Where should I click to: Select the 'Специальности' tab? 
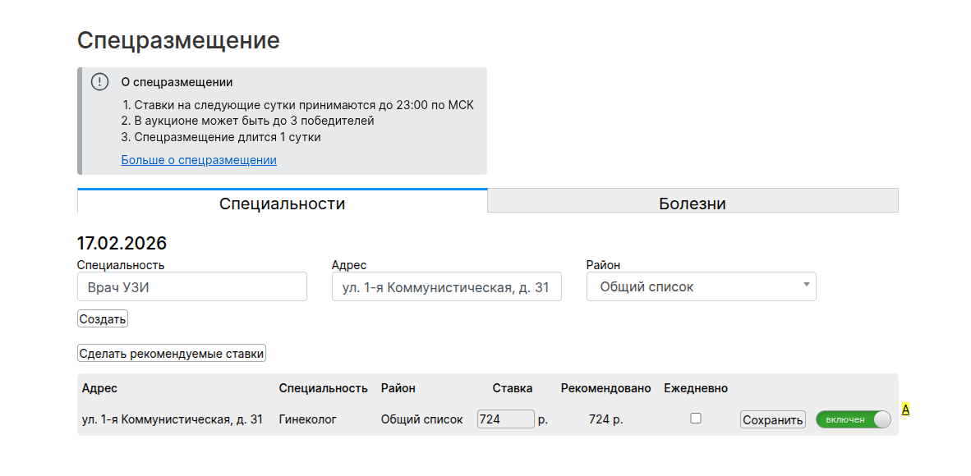[x=282, y=203]
